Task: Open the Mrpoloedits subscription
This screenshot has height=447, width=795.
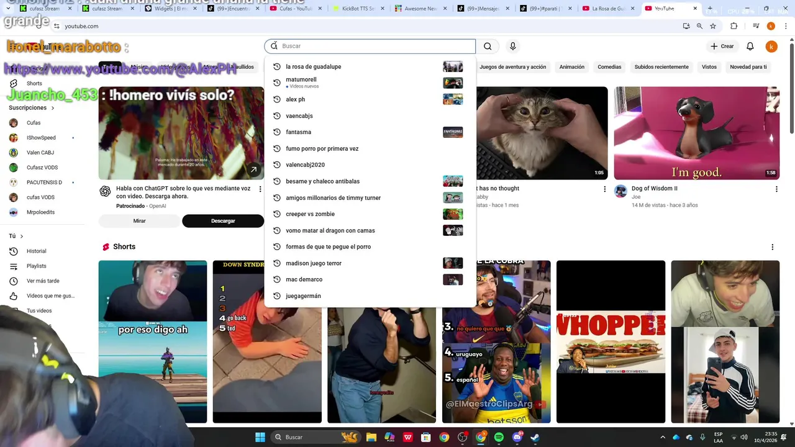Action: 40,212
